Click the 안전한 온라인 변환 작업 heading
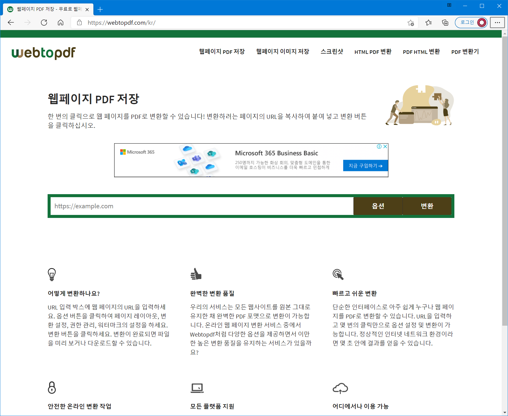 point(80,406)
